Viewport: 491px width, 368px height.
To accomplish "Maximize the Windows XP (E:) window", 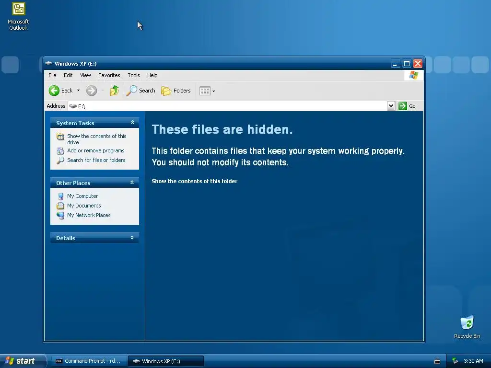I will coord(407,64).
